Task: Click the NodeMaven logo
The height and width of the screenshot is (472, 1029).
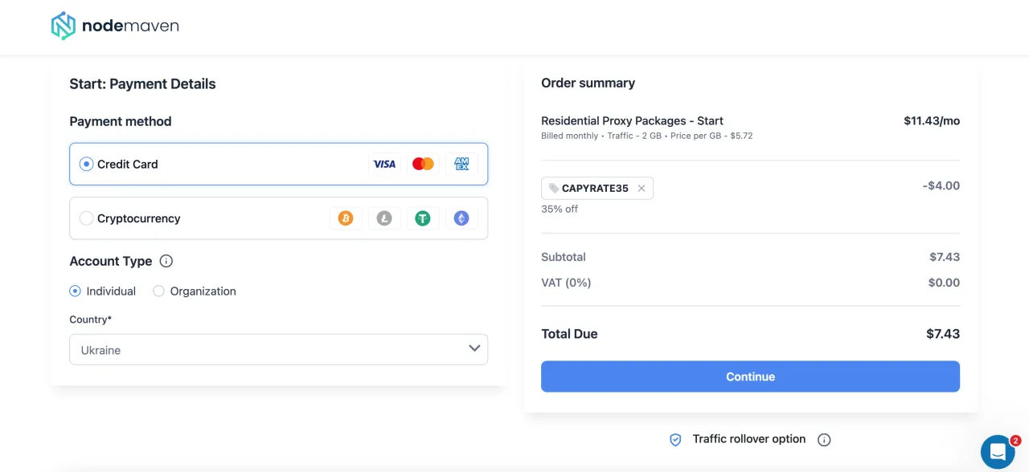Action: (x=115, y=26)
